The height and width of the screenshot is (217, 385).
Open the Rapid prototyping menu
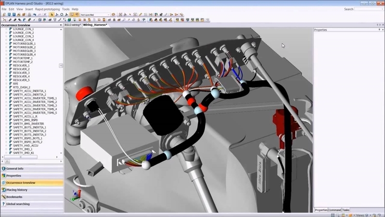click(x=47, y=9)
